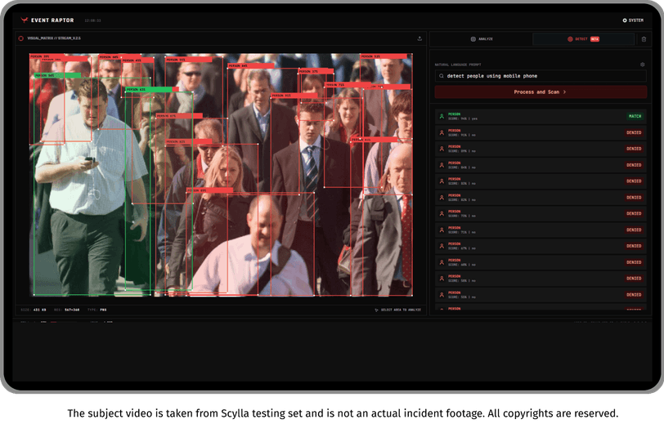Click the person icon in the 89% row
This screenshot has width=664, height=424.
tap(442, 149)
